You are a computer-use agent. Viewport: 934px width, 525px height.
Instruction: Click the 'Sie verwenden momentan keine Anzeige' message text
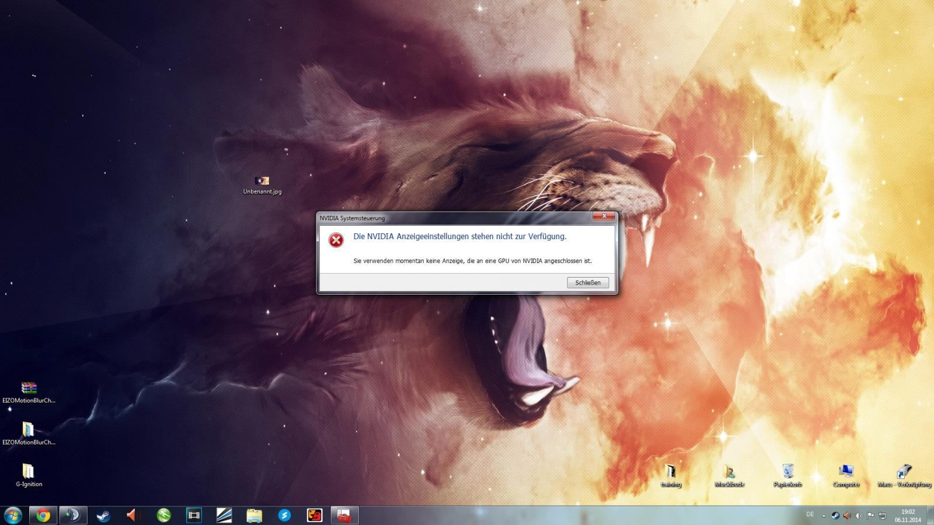pos(472,261)
